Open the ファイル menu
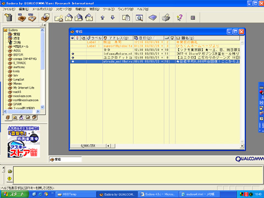 (9, 9)
